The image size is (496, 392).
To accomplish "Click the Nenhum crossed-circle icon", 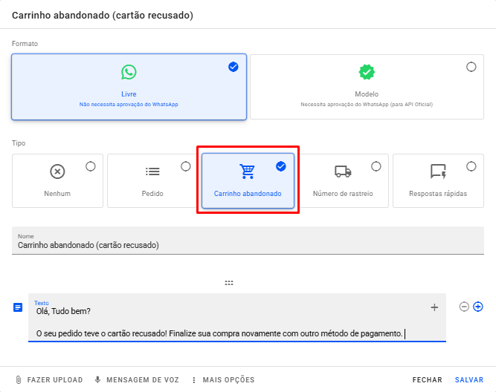I will [x=57, y=171].
